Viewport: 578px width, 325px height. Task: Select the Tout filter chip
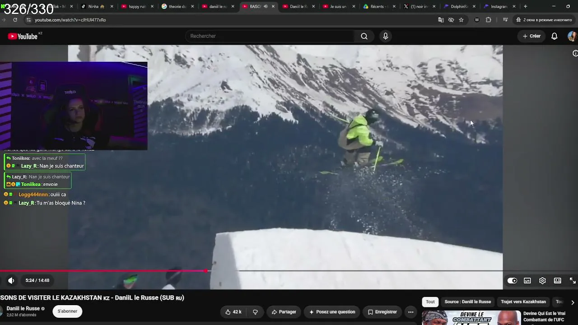coord(430,302)
